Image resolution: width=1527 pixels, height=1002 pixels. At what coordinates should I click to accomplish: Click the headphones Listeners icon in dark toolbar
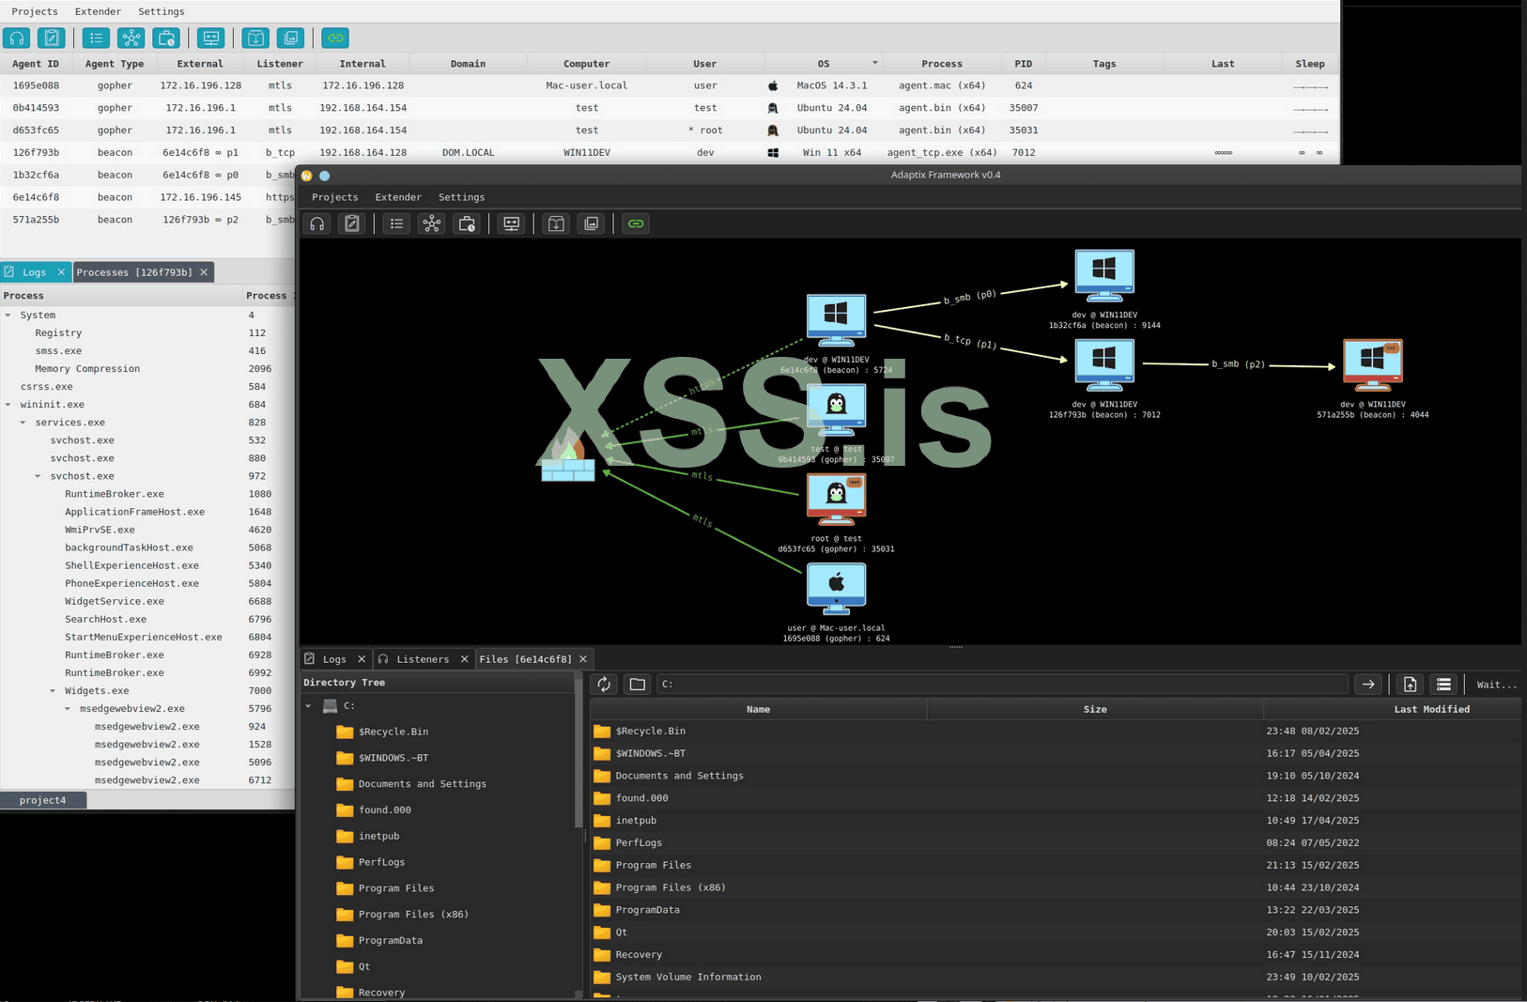pos(317,224)
